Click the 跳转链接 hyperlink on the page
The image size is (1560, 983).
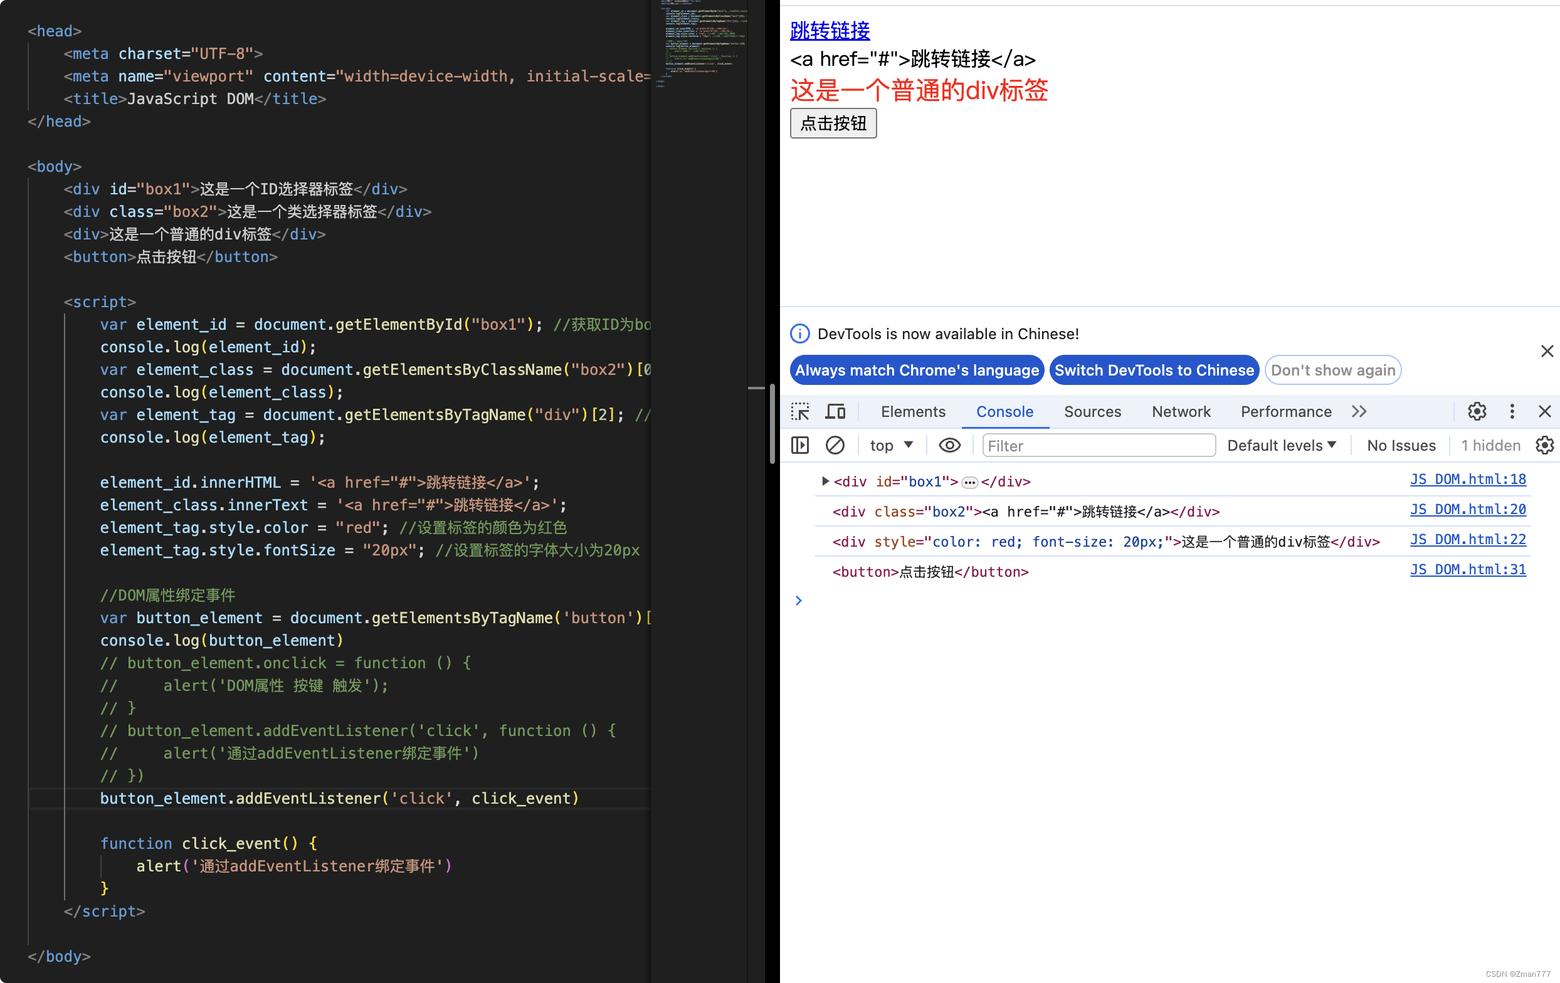pyautogui.click(x=830, y=31)
